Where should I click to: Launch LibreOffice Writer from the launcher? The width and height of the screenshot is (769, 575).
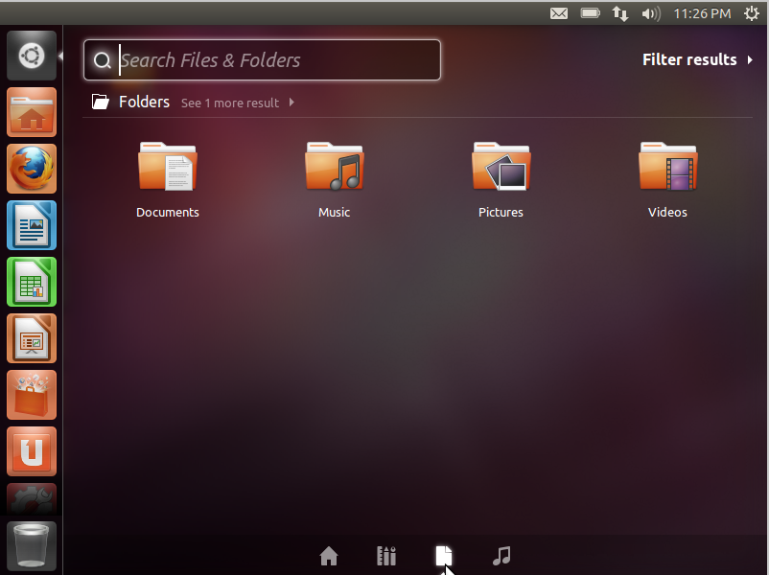pos(32,225)
